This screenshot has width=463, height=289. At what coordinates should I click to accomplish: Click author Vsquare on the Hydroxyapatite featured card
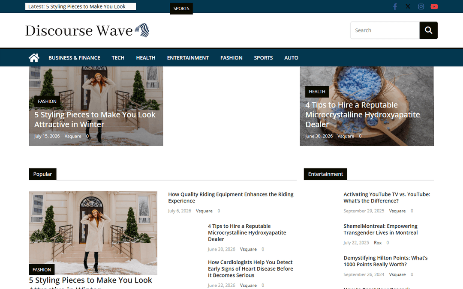point(346,136)
